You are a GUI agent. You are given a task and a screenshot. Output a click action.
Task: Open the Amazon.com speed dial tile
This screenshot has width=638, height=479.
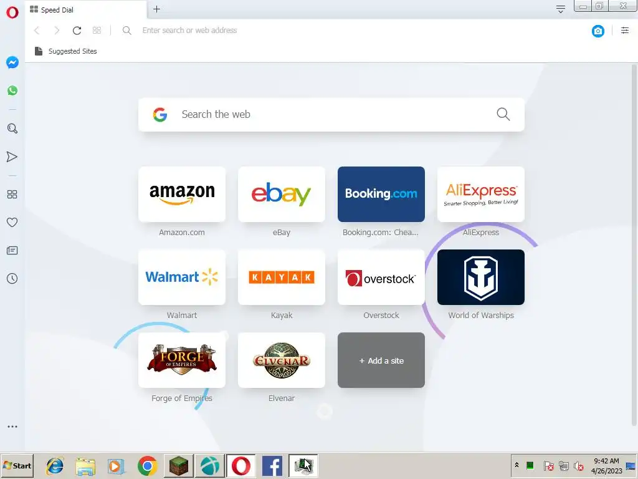pos(182,195)
